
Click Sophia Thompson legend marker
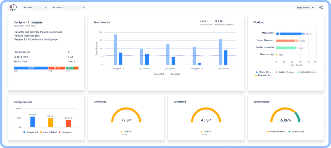[276, 72]
